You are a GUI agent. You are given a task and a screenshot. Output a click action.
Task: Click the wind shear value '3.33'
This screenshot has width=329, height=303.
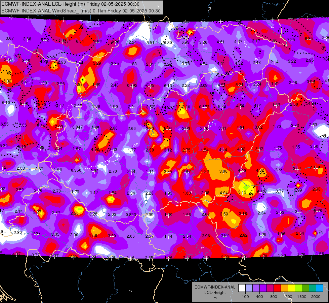click(113, 150)
